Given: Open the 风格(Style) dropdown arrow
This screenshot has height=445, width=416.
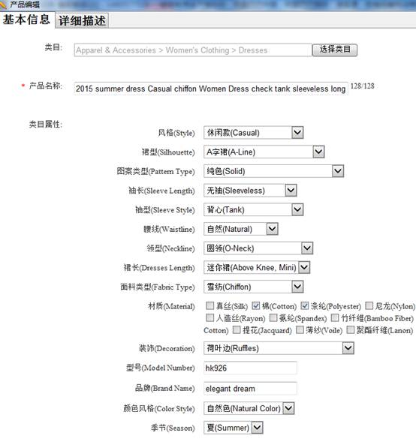Looking at the screenshot, I should click(x=297, y=133).
